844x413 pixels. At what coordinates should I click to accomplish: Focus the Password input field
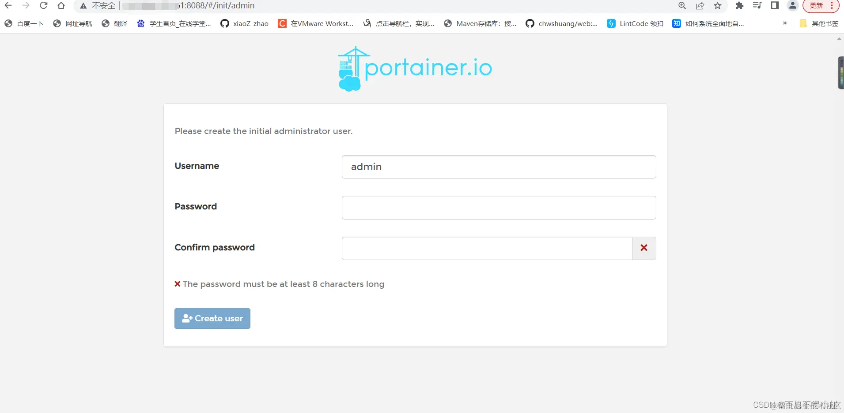tap(499, 208)
